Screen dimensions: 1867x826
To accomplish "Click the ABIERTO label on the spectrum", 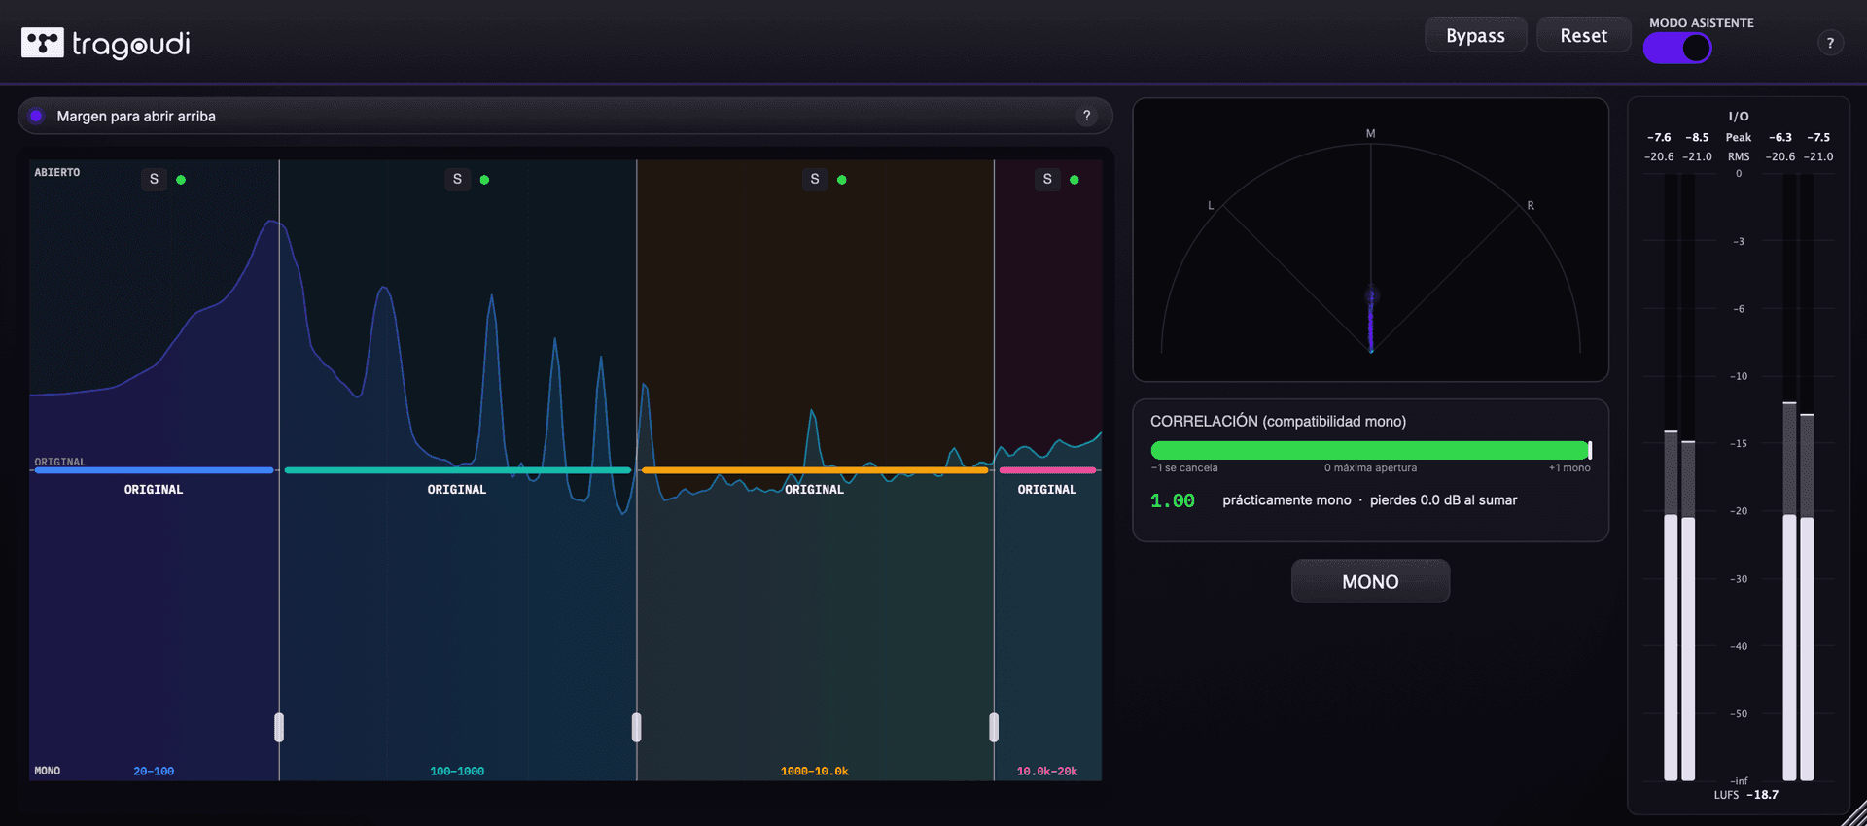I will (x=57, y=172).
